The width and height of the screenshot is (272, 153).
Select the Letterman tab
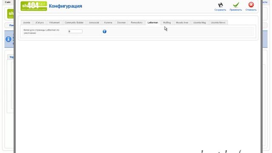(x=153, y=23)
